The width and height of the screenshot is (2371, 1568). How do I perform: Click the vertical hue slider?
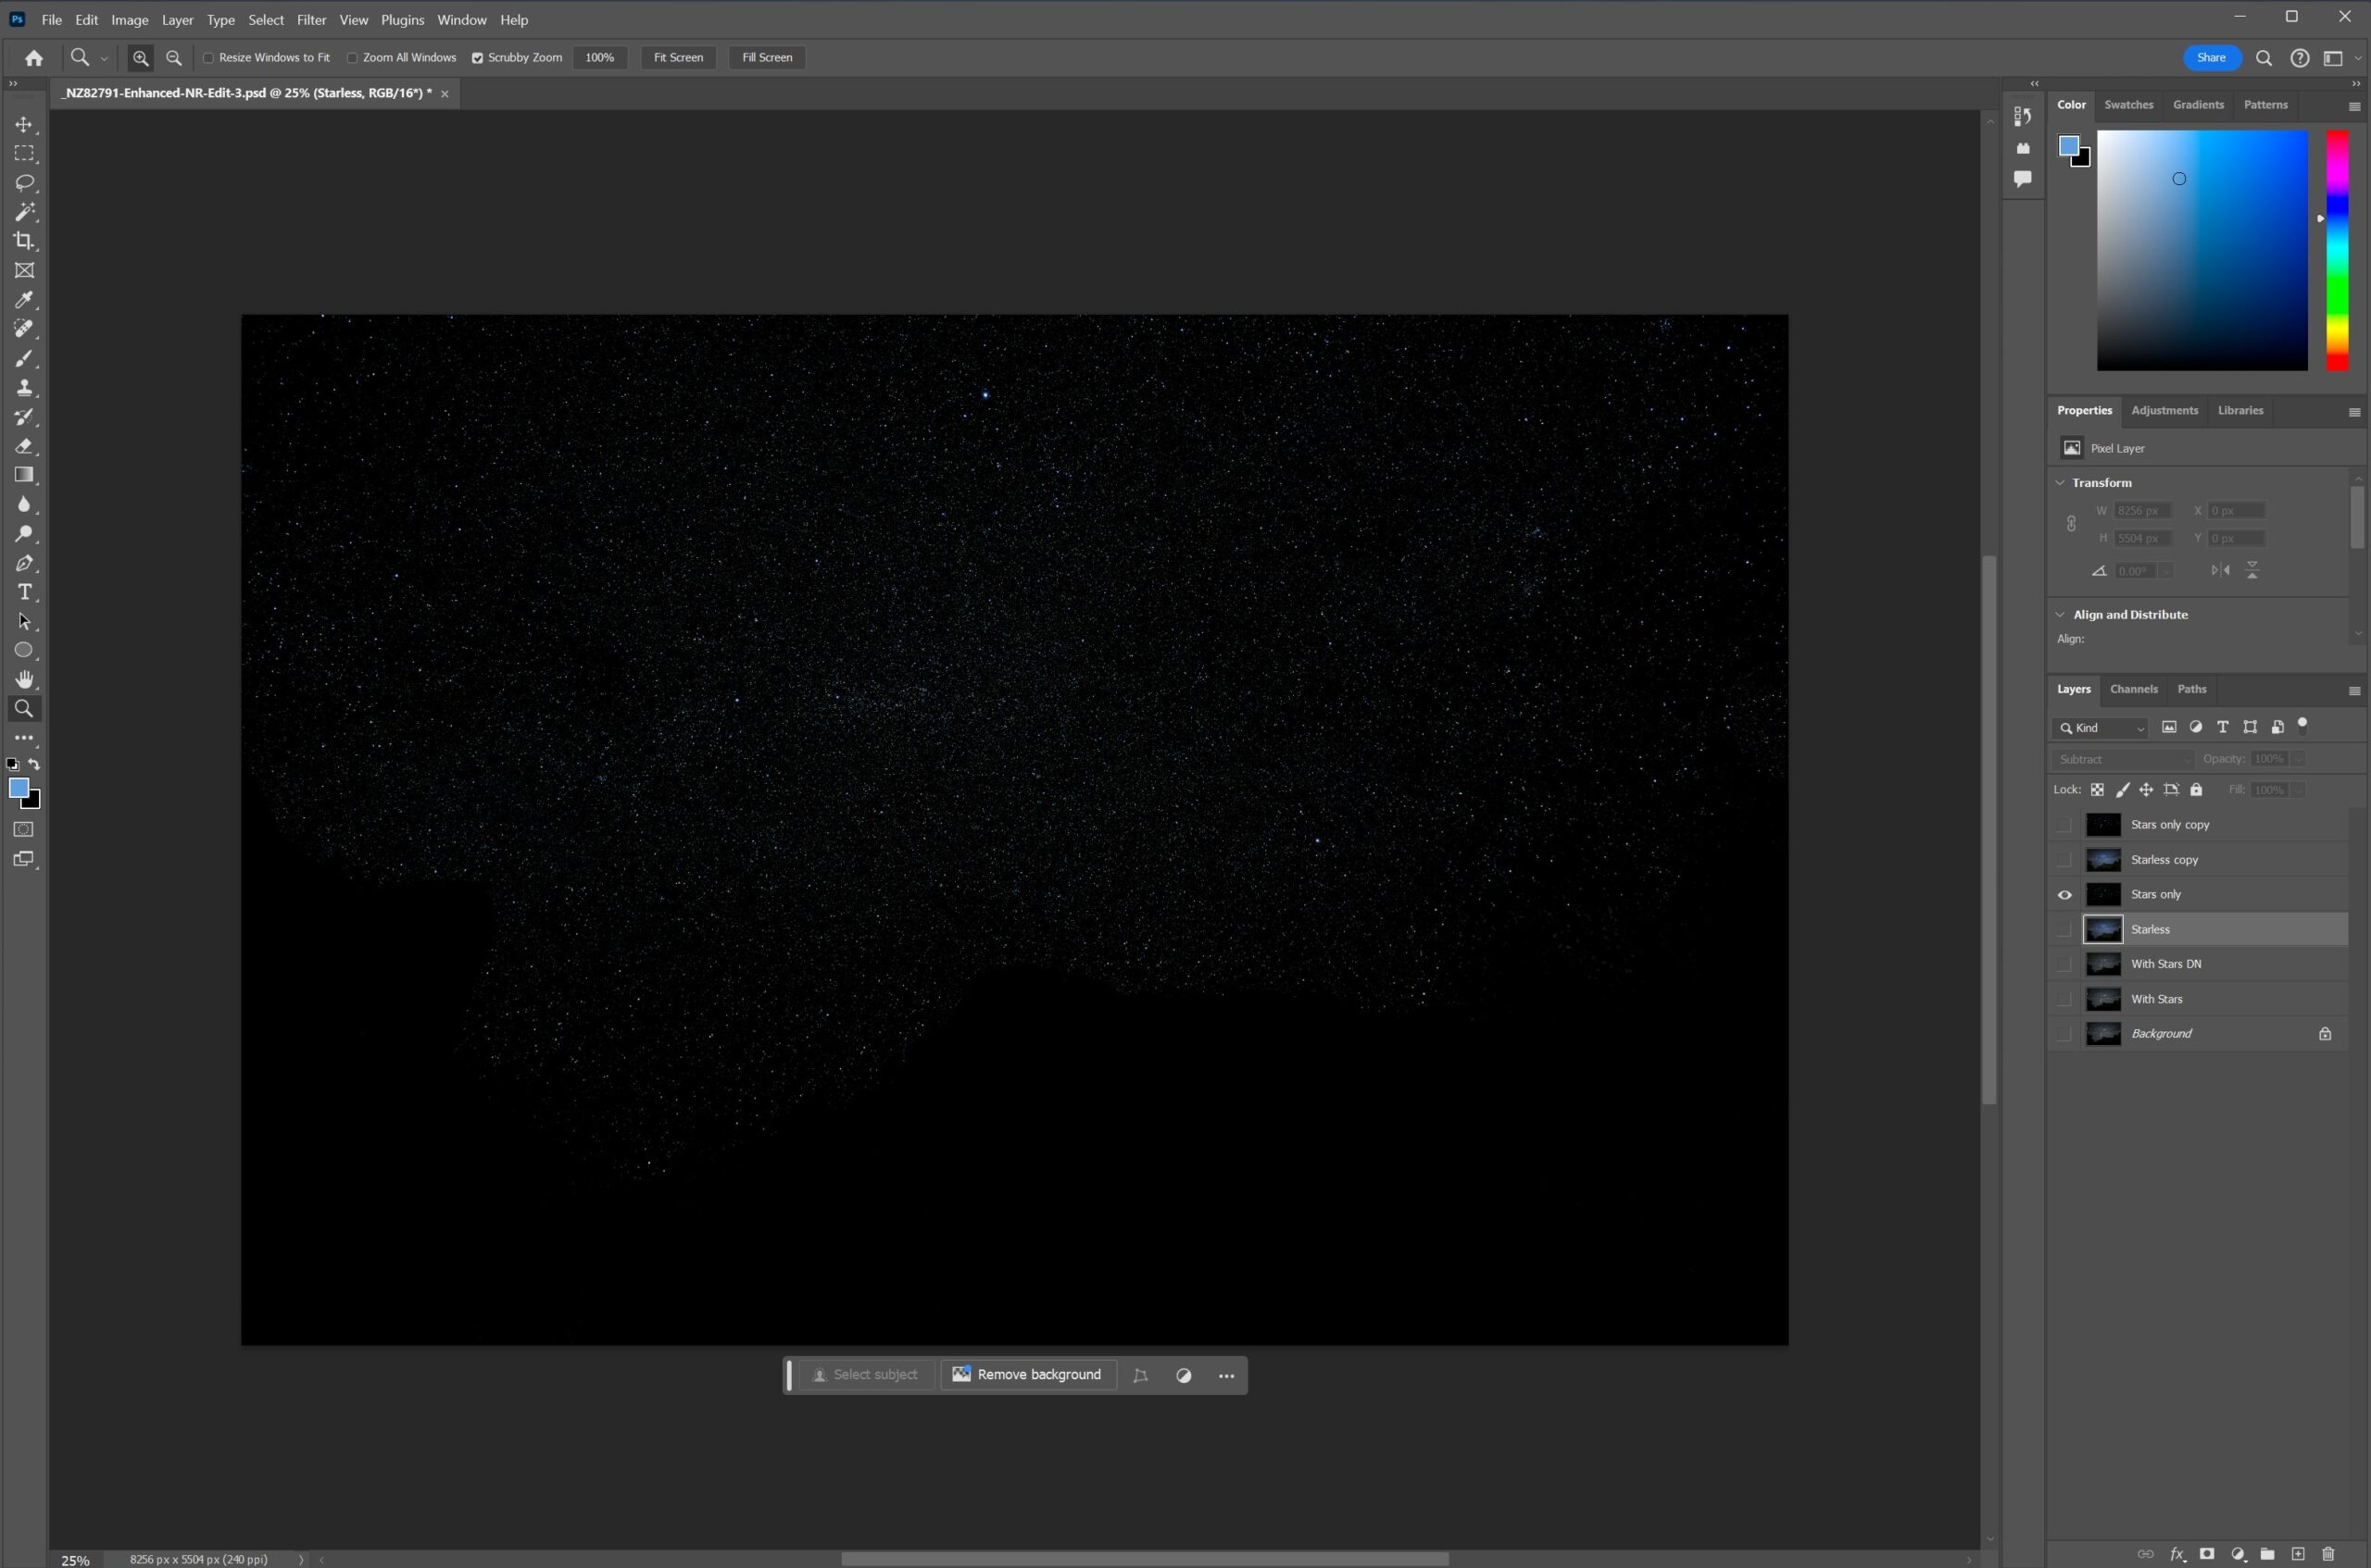point(2336,250)
